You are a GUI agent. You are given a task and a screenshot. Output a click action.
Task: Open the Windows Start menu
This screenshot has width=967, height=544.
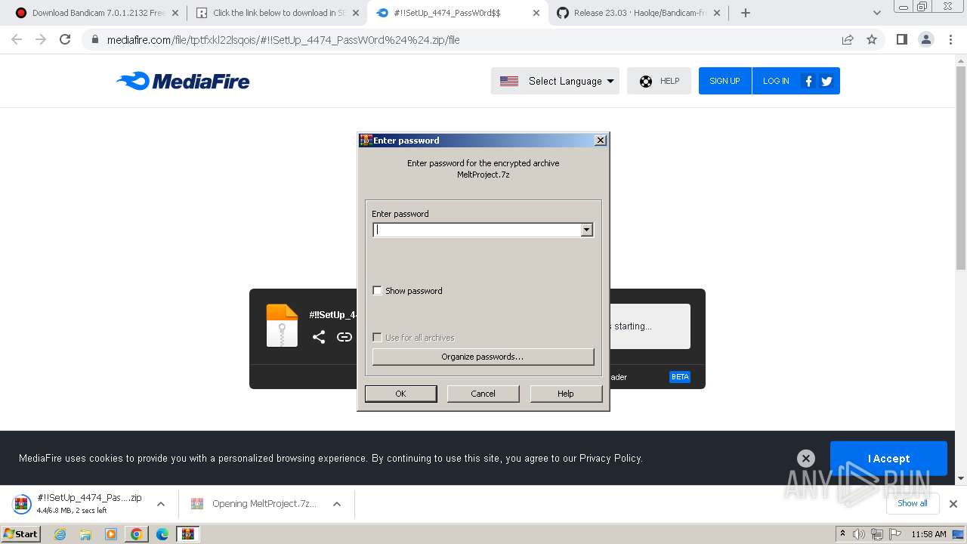pyautogui.click(x=21, y=534)
